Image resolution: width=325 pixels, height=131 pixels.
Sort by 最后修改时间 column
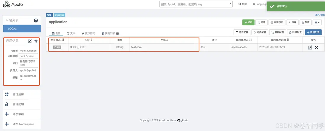[288, 40]
